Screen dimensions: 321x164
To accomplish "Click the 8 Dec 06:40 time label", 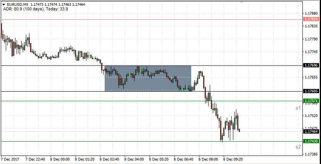I will [183, 159].
